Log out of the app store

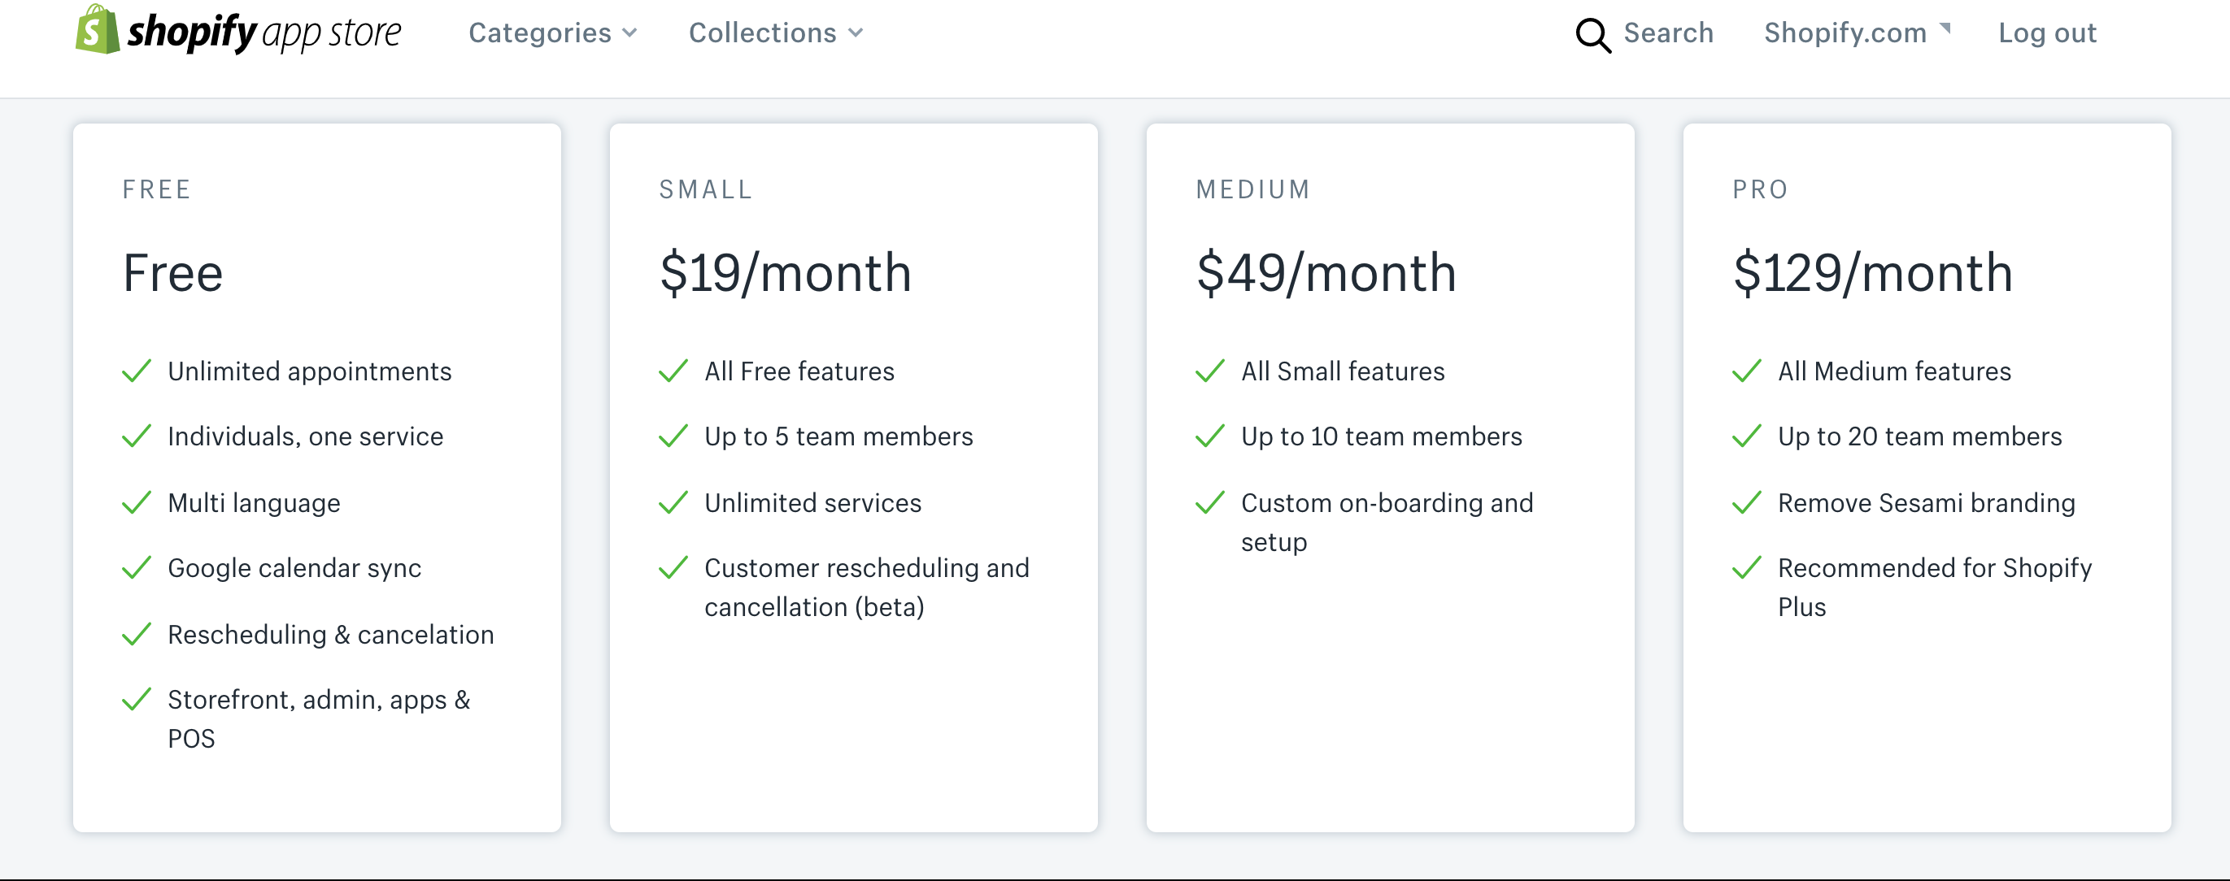click(2046, 33)
